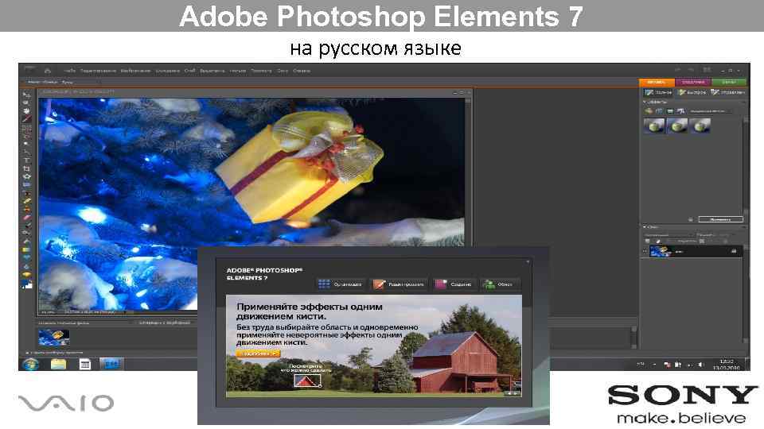This screenshot has width=764, height=429.
Task: Click the home icon in menu bar
Action: (x=48, y=71)
